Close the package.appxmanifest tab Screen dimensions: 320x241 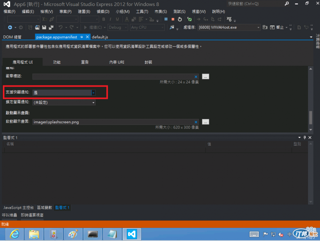click(87, 37)
